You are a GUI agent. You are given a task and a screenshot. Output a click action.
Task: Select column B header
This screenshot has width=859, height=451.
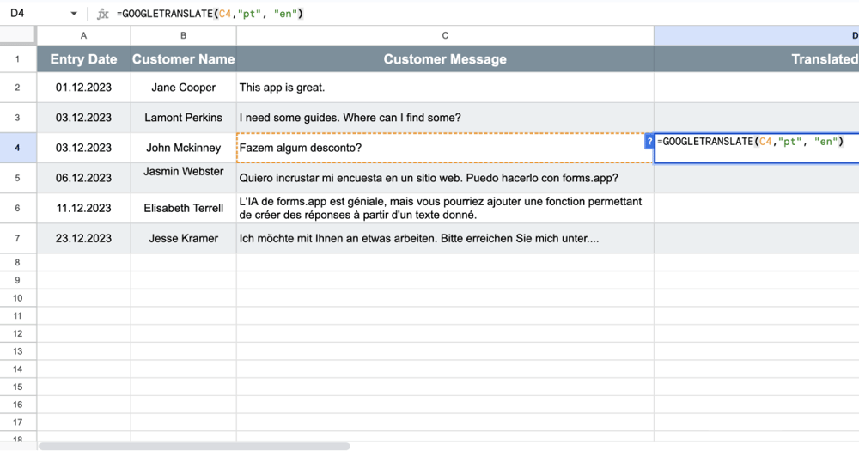(x=183, y=35)
